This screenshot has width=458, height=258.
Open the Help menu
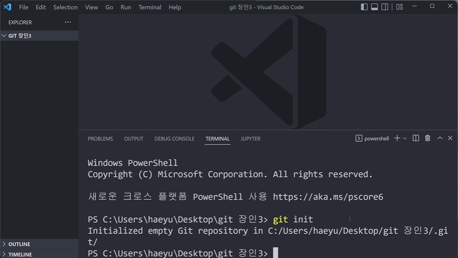coord(175,7)
